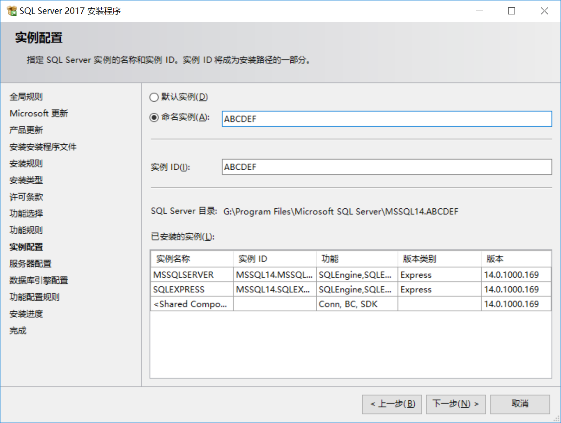
Task: Click version cell in Shared Components row
Action: 516,304
